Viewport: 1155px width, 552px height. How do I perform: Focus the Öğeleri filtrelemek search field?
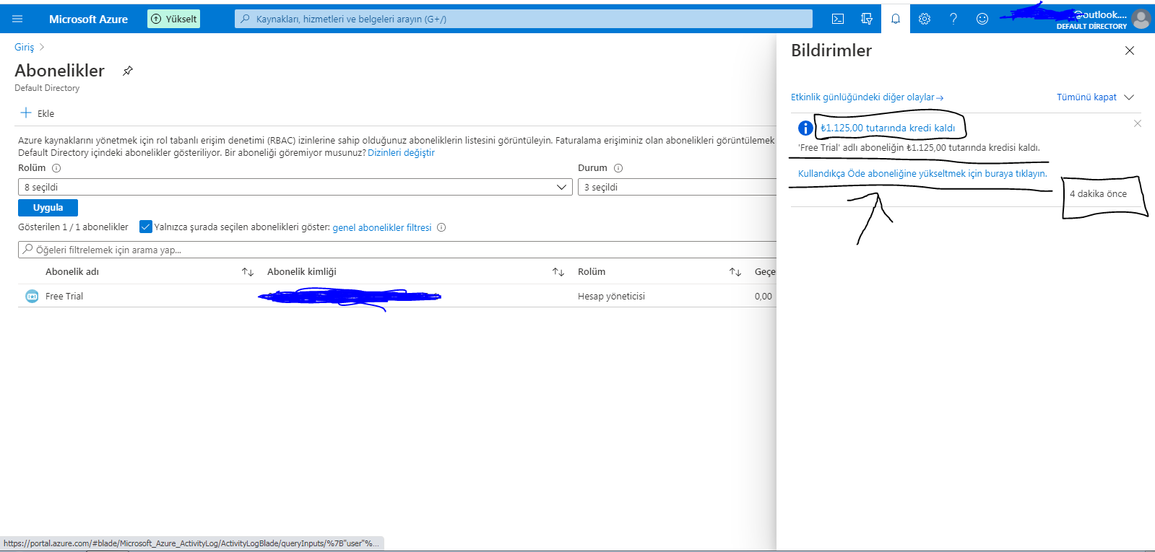tap(397, 250)
